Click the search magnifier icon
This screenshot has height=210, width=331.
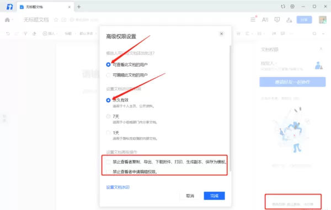point(314,34)
